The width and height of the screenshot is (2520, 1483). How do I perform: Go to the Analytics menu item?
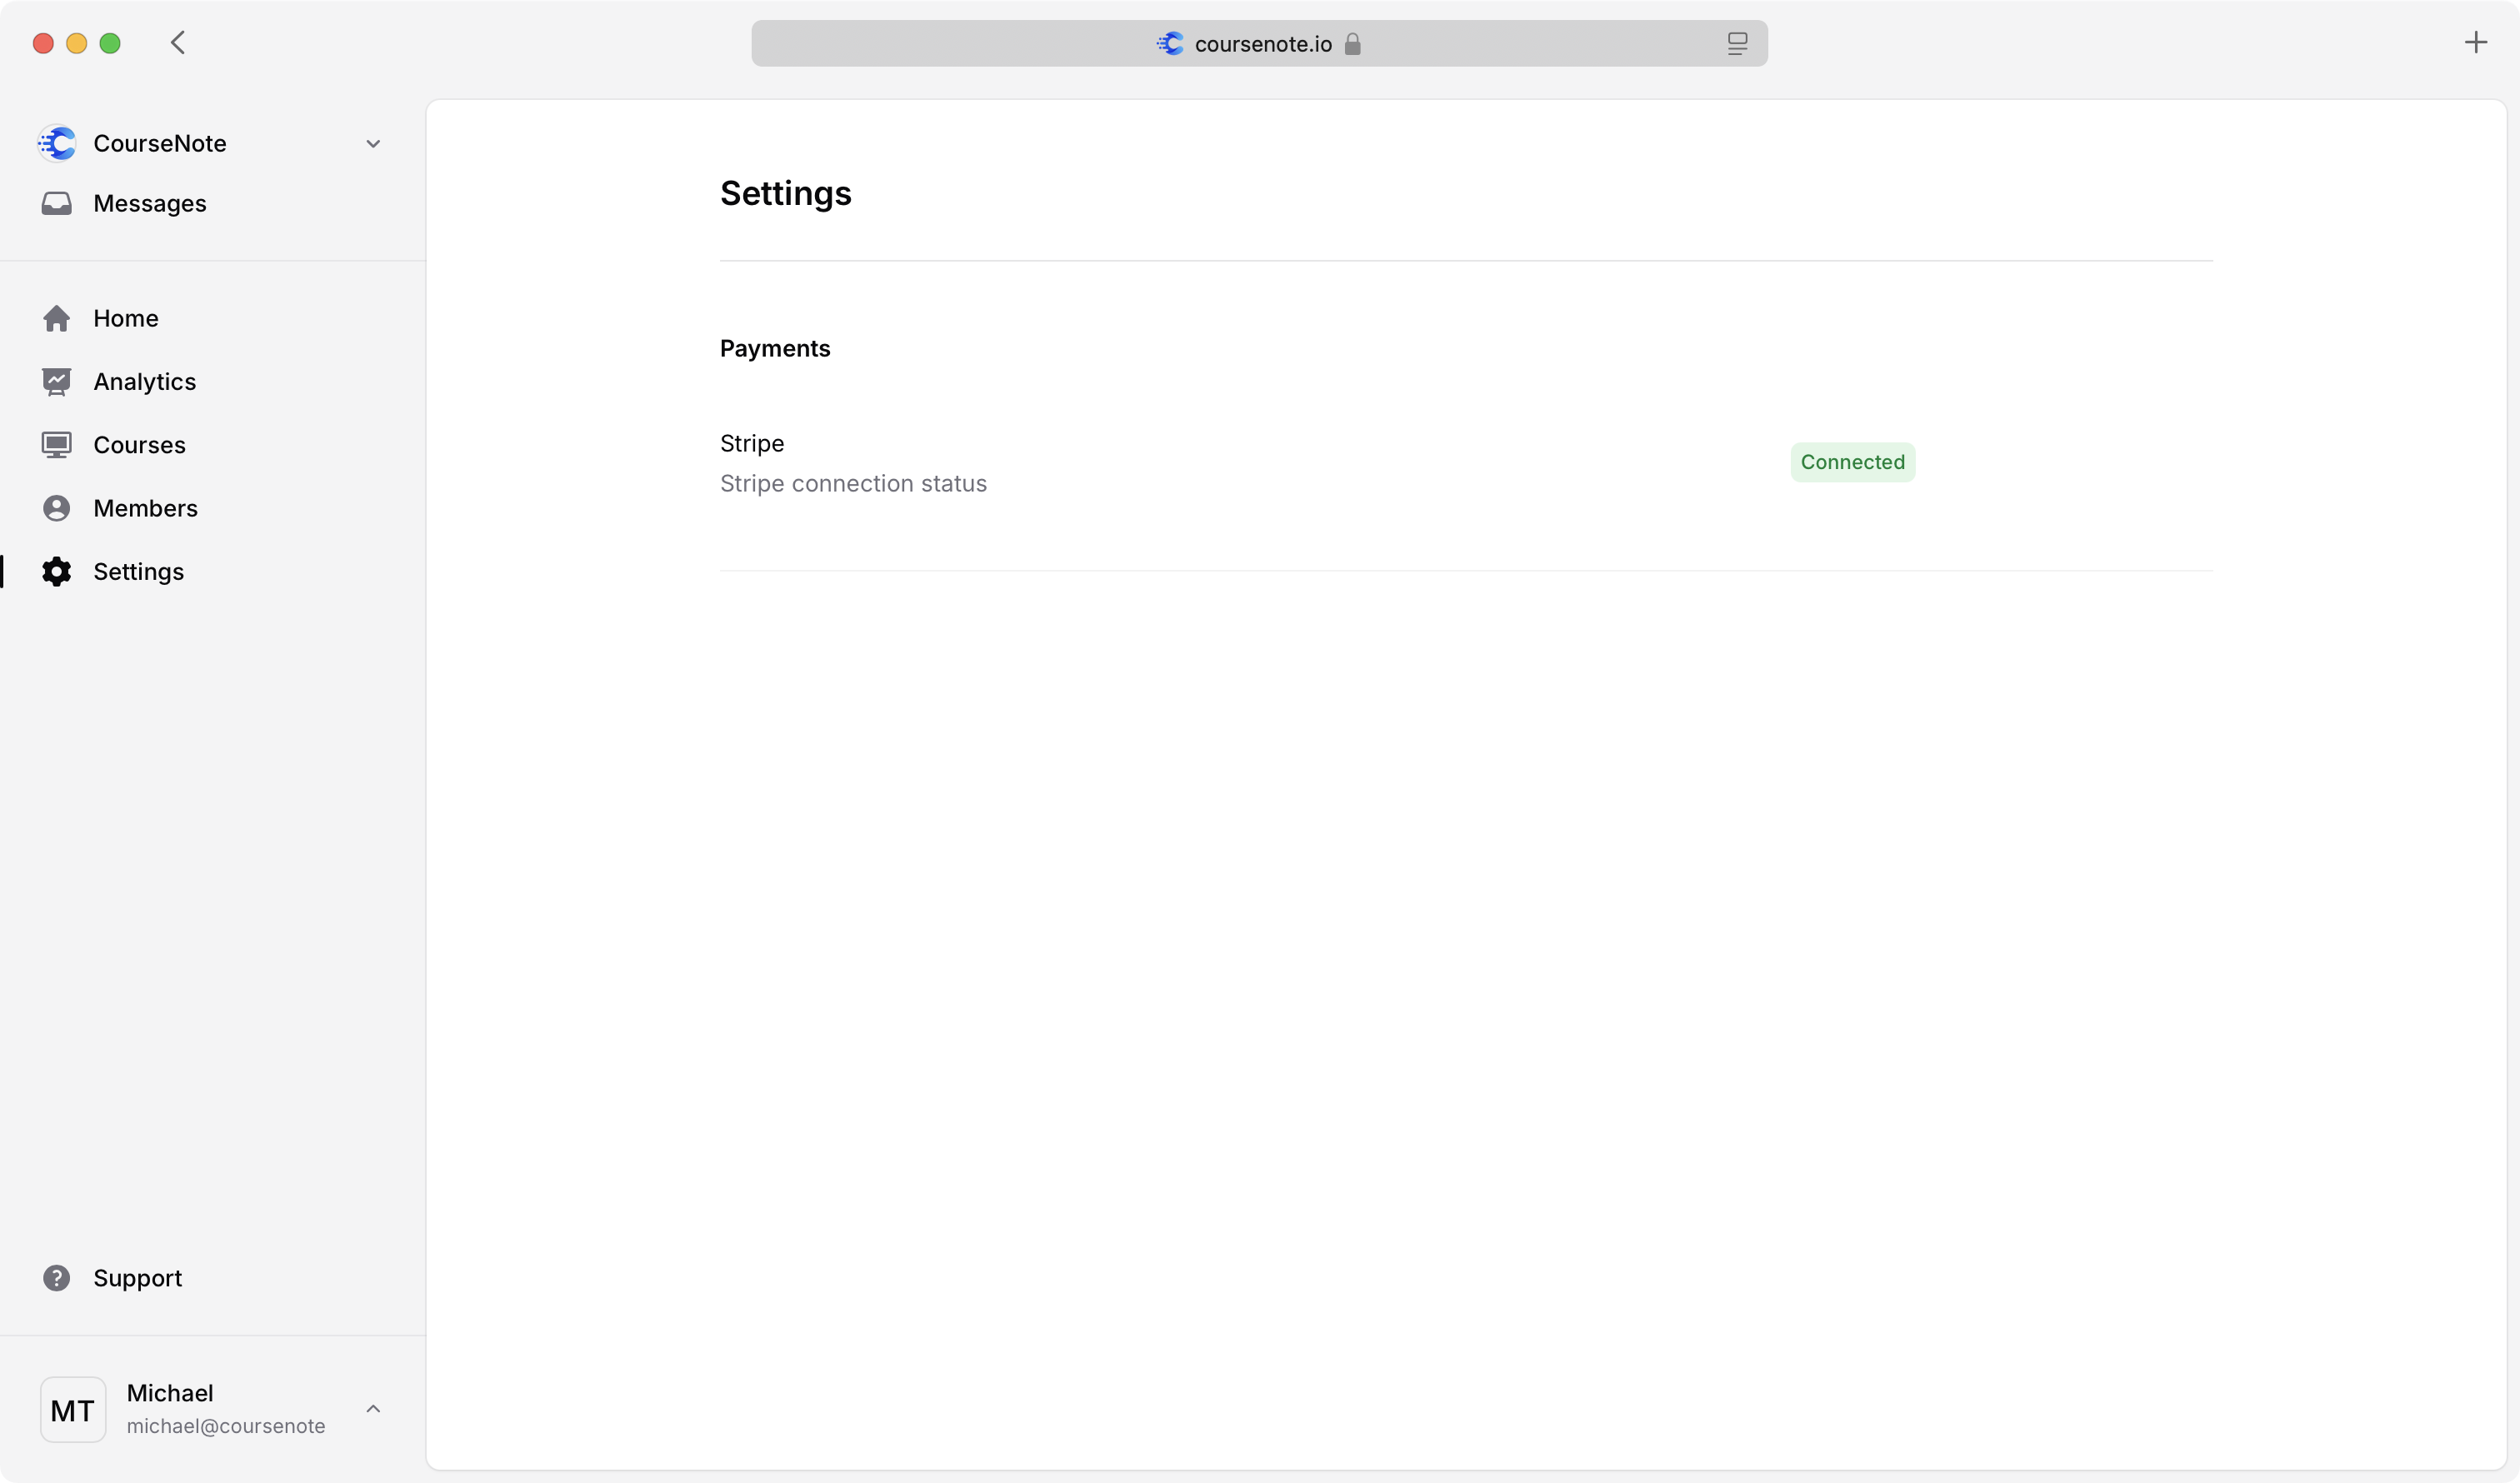point(144,382)
